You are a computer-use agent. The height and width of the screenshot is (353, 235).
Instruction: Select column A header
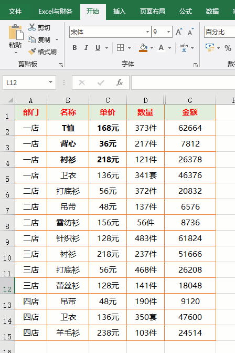tap(31, 100)
